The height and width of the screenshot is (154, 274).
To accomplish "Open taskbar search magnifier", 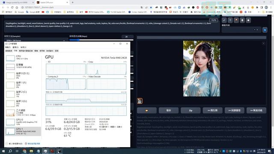I will pyautogui.click(x=10, y=151).
